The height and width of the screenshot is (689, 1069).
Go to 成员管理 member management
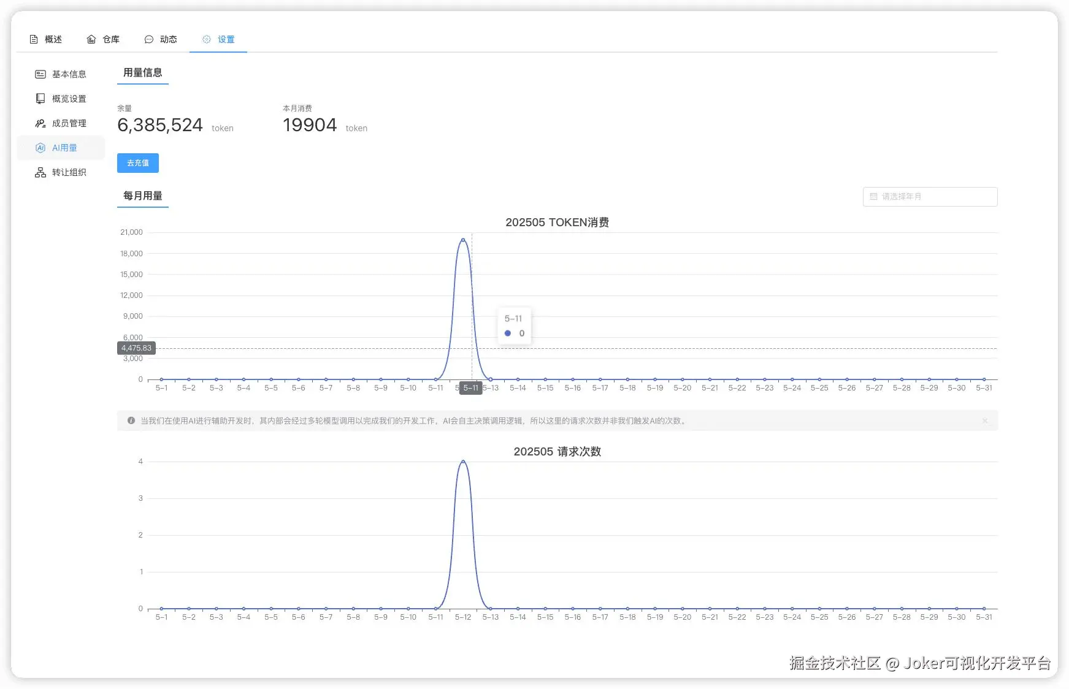click(x=61, y=123)
